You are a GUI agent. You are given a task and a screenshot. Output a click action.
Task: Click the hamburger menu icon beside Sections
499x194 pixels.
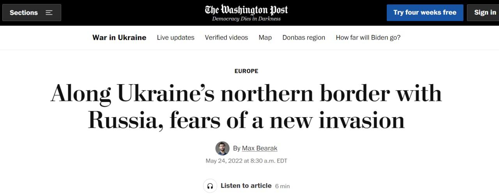point(49,12)
